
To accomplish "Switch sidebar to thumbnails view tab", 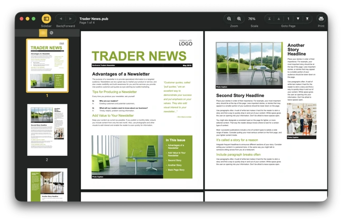I will pyautogui.click(x=43, y=33).
